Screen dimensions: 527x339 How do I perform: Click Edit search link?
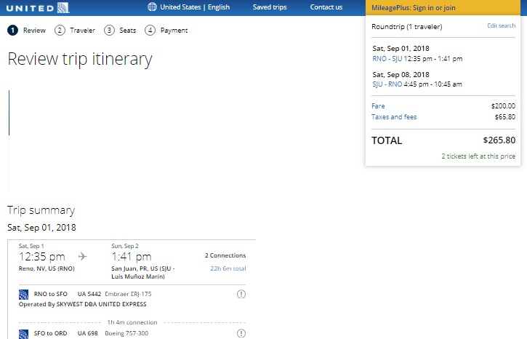[x=501, y=25]
